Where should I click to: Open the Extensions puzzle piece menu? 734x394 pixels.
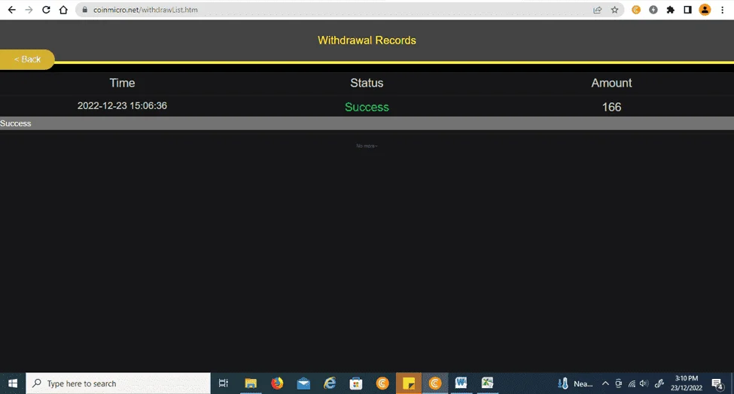[670, 10]
